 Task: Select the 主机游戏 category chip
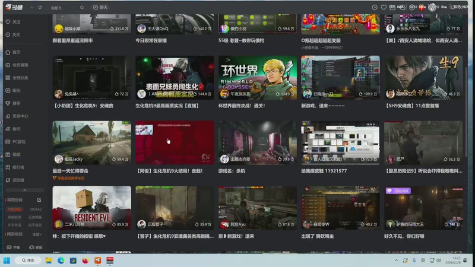14,209
